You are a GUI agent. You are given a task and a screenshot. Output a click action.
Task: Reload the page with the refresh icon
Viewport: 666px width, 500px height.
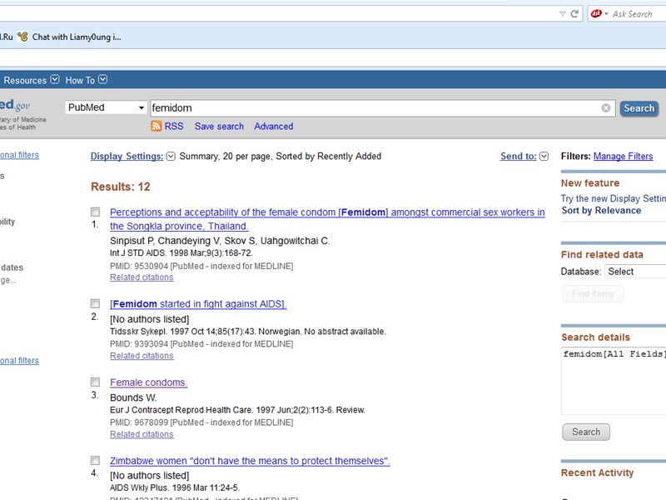click(574, 14)
